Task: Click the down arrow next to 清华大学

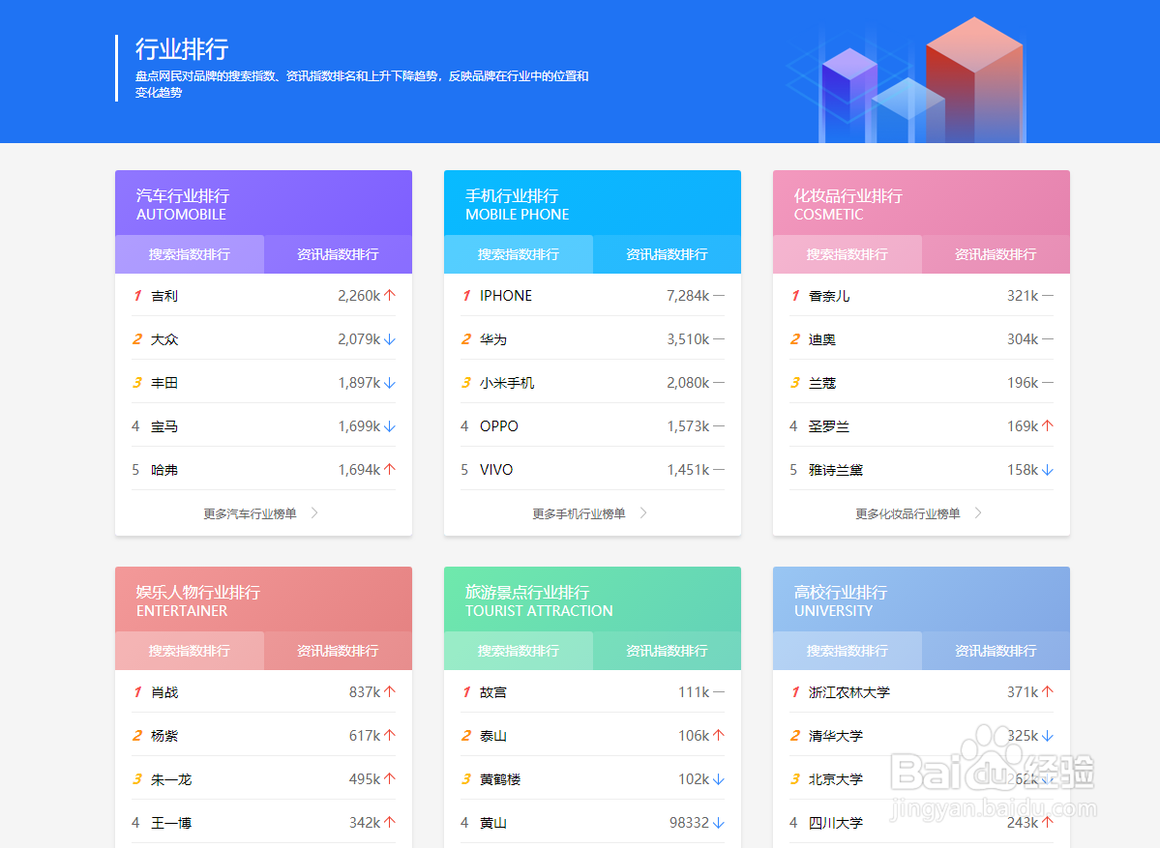Action: coord(1049,735)
